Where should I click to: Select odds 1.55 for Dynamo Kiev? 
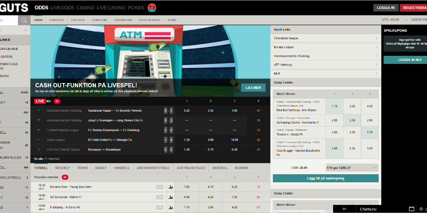pos(187,187)
